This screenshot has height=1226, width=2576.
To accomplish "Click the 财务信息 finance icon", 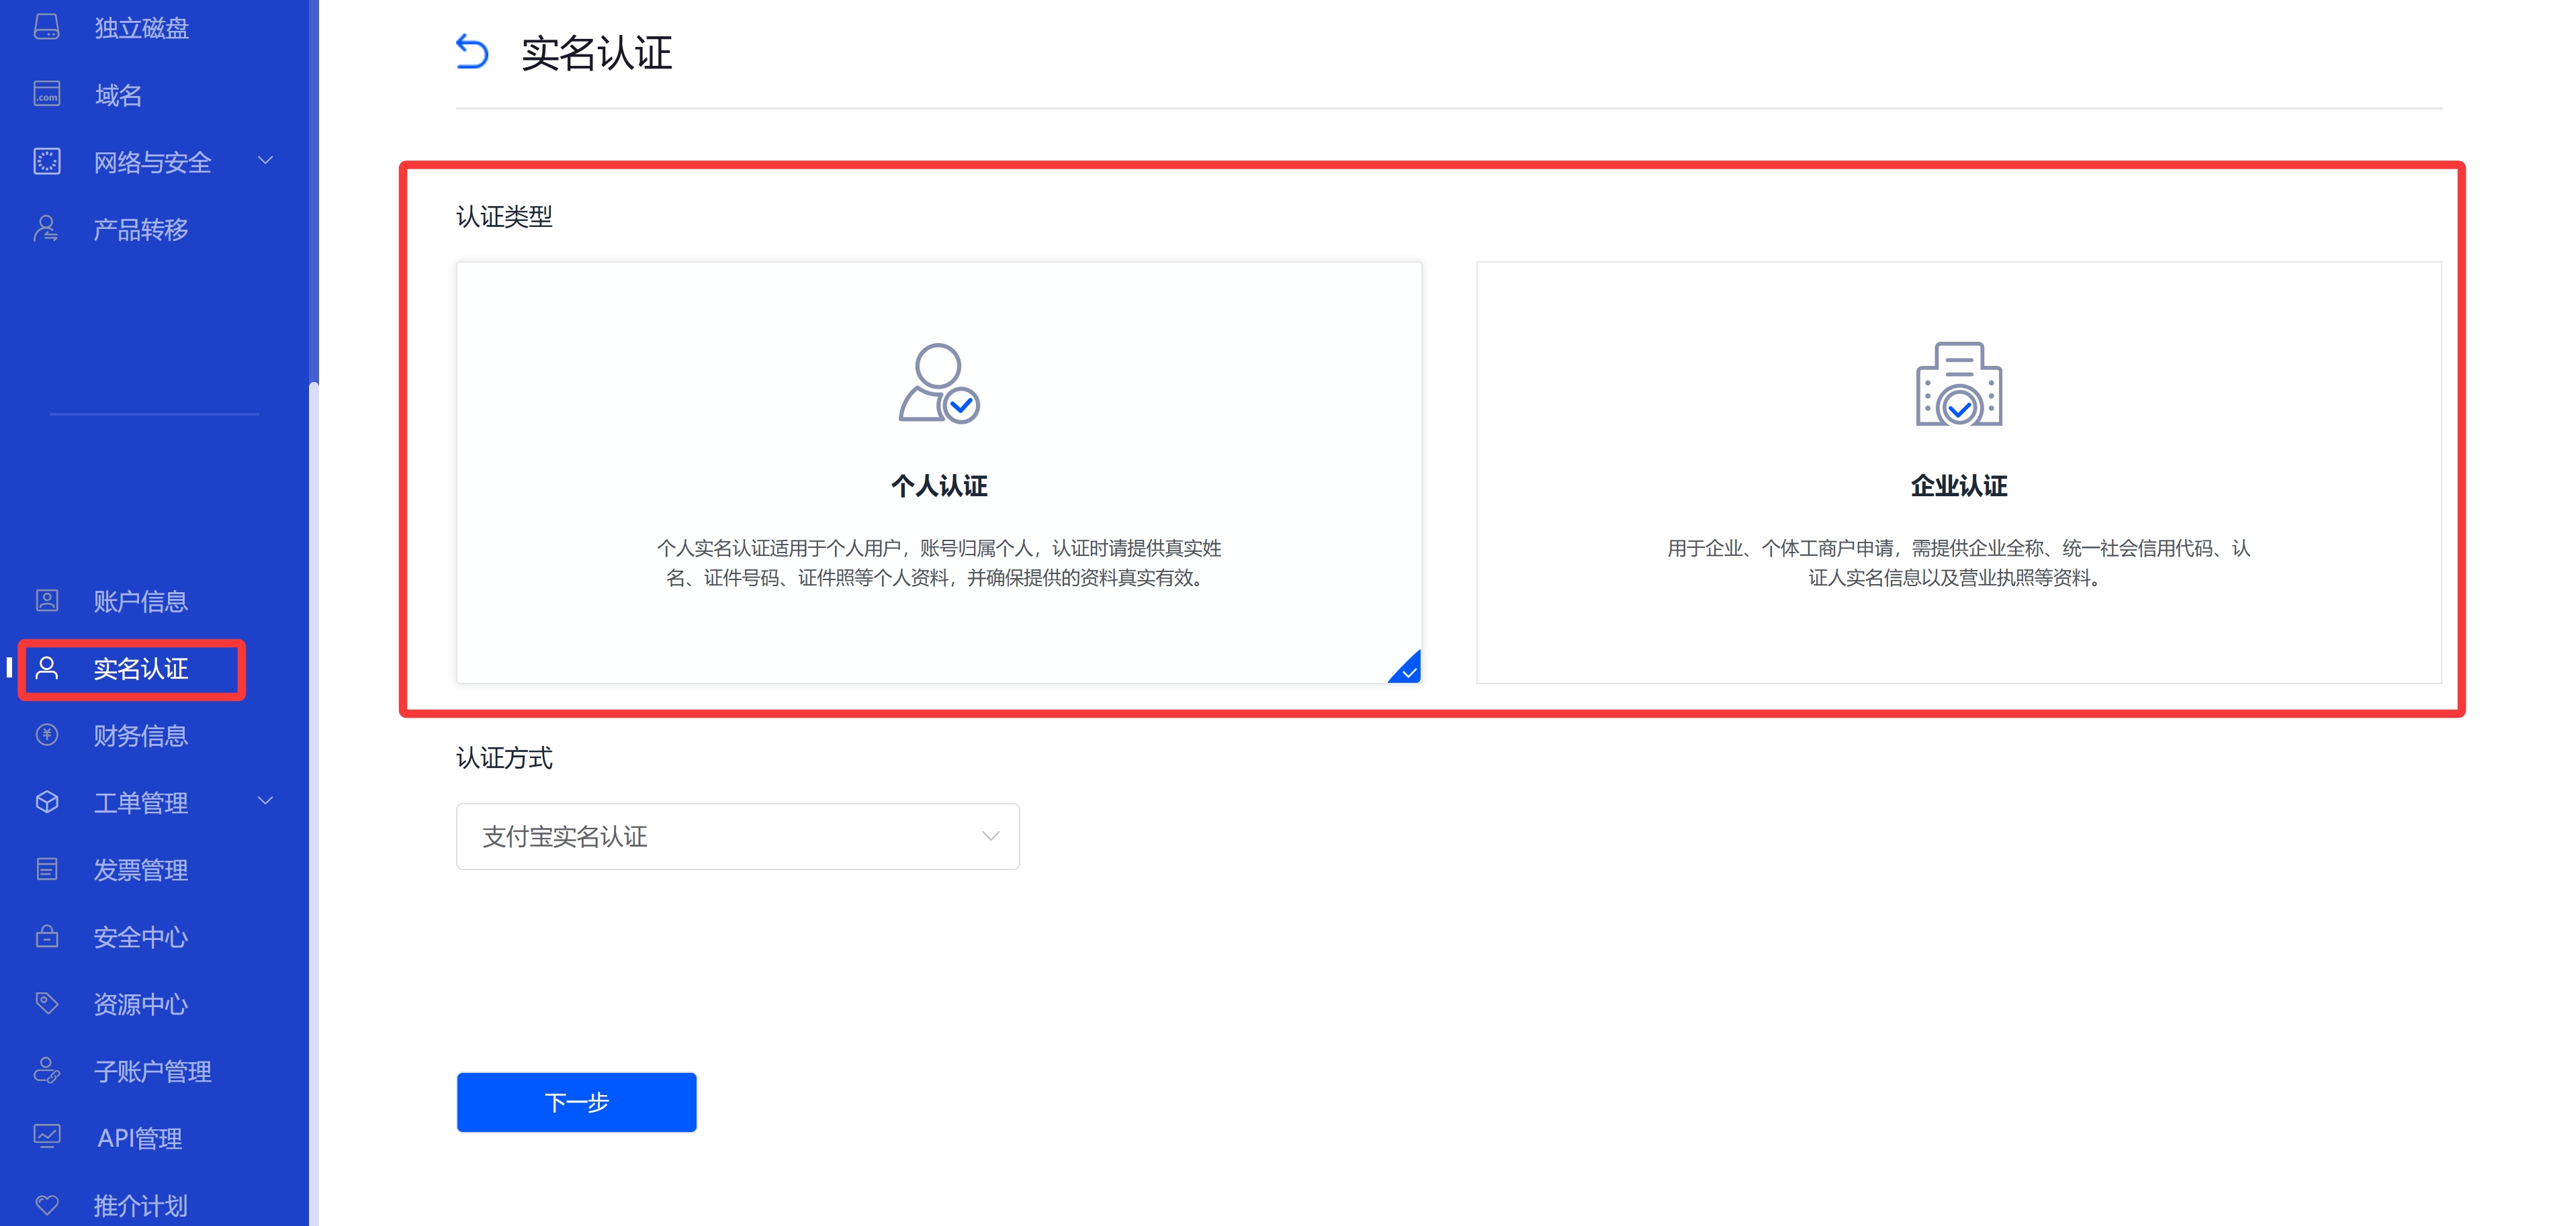I will pyautogui.click(x=47, y=735).
